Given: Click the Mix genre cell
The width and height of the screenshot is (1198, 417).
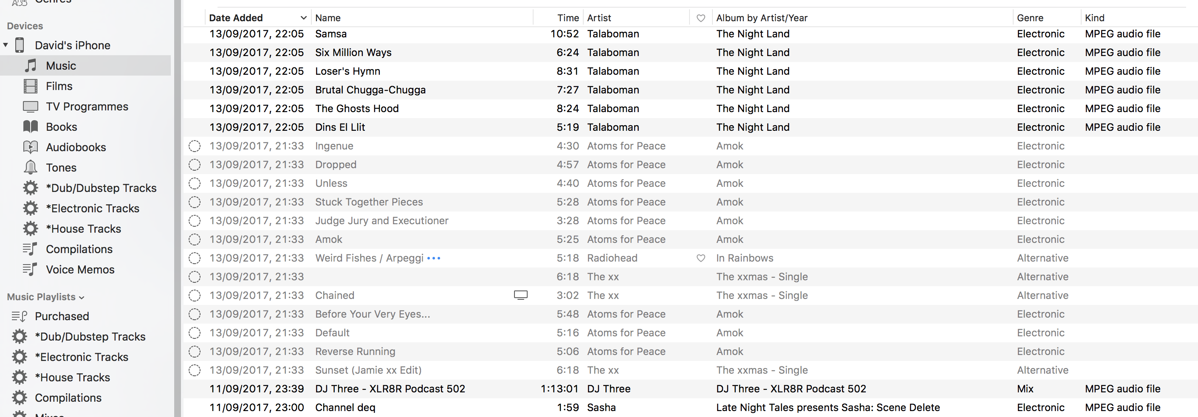Looking at the screenshot, I should click(x=1025, y=389).
